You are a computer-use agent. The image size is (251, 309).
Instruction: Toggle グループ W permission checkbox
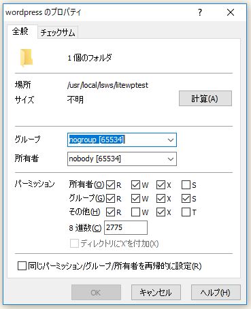tap(135, 199)
